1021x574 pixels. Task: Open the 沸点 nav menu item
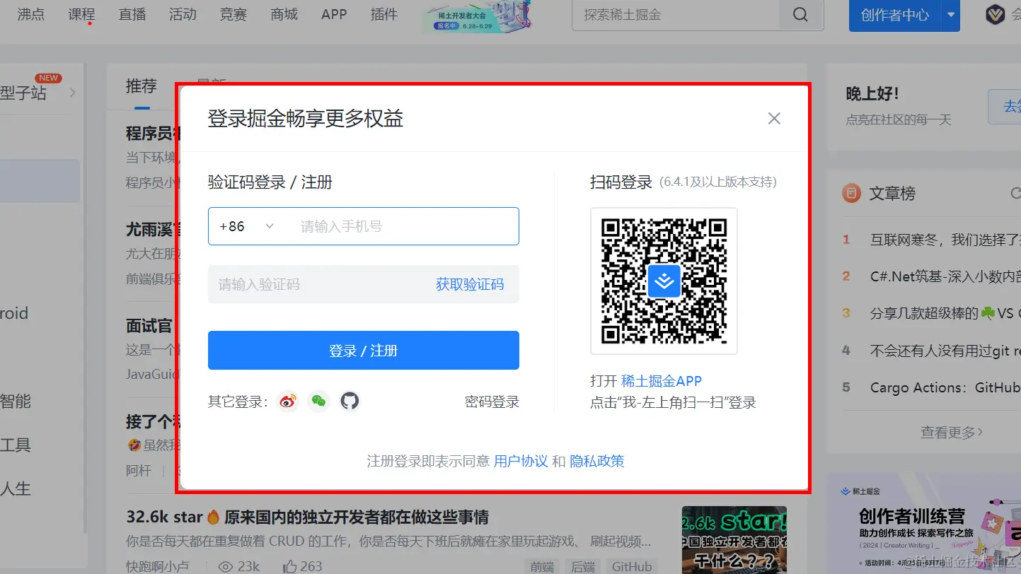31,14
